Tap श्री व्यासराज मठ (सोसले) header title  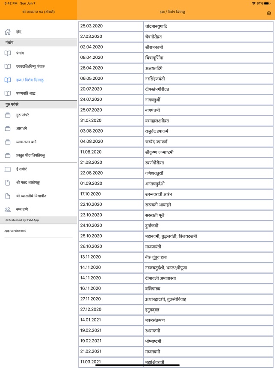click(x=38, y=12)
